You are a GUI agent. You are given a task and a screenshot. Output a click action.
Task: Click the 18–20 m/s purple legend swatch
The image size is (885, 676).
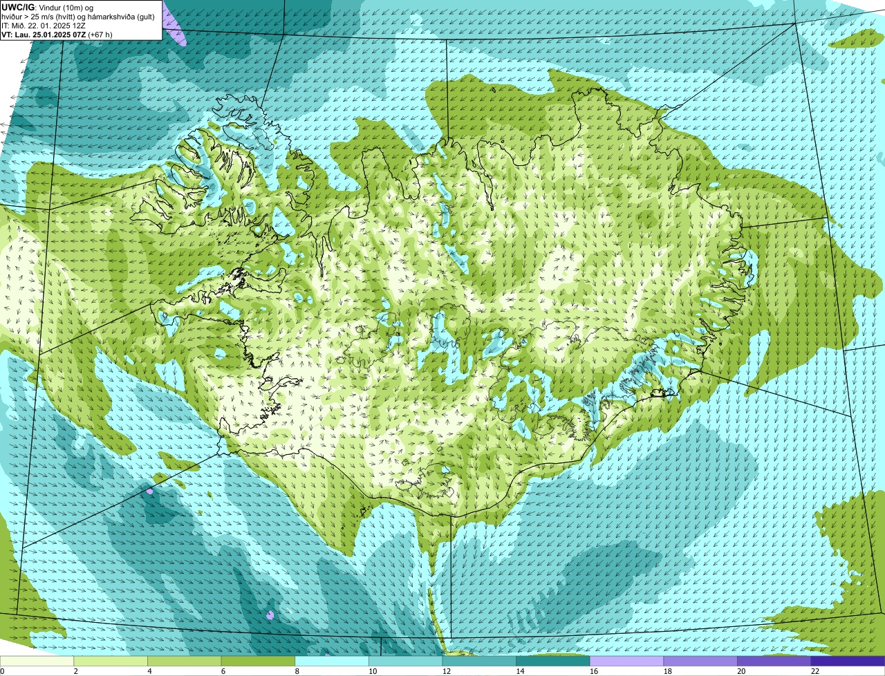click(x=700, y=661)
